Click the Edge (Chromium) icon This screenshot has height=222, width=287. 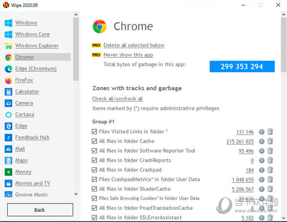9,69
